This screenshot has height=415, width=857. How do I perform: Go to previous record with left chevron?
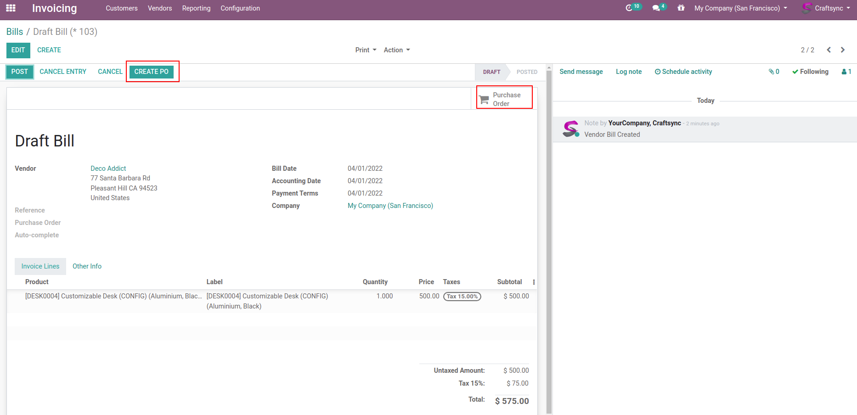click(829, 50)
